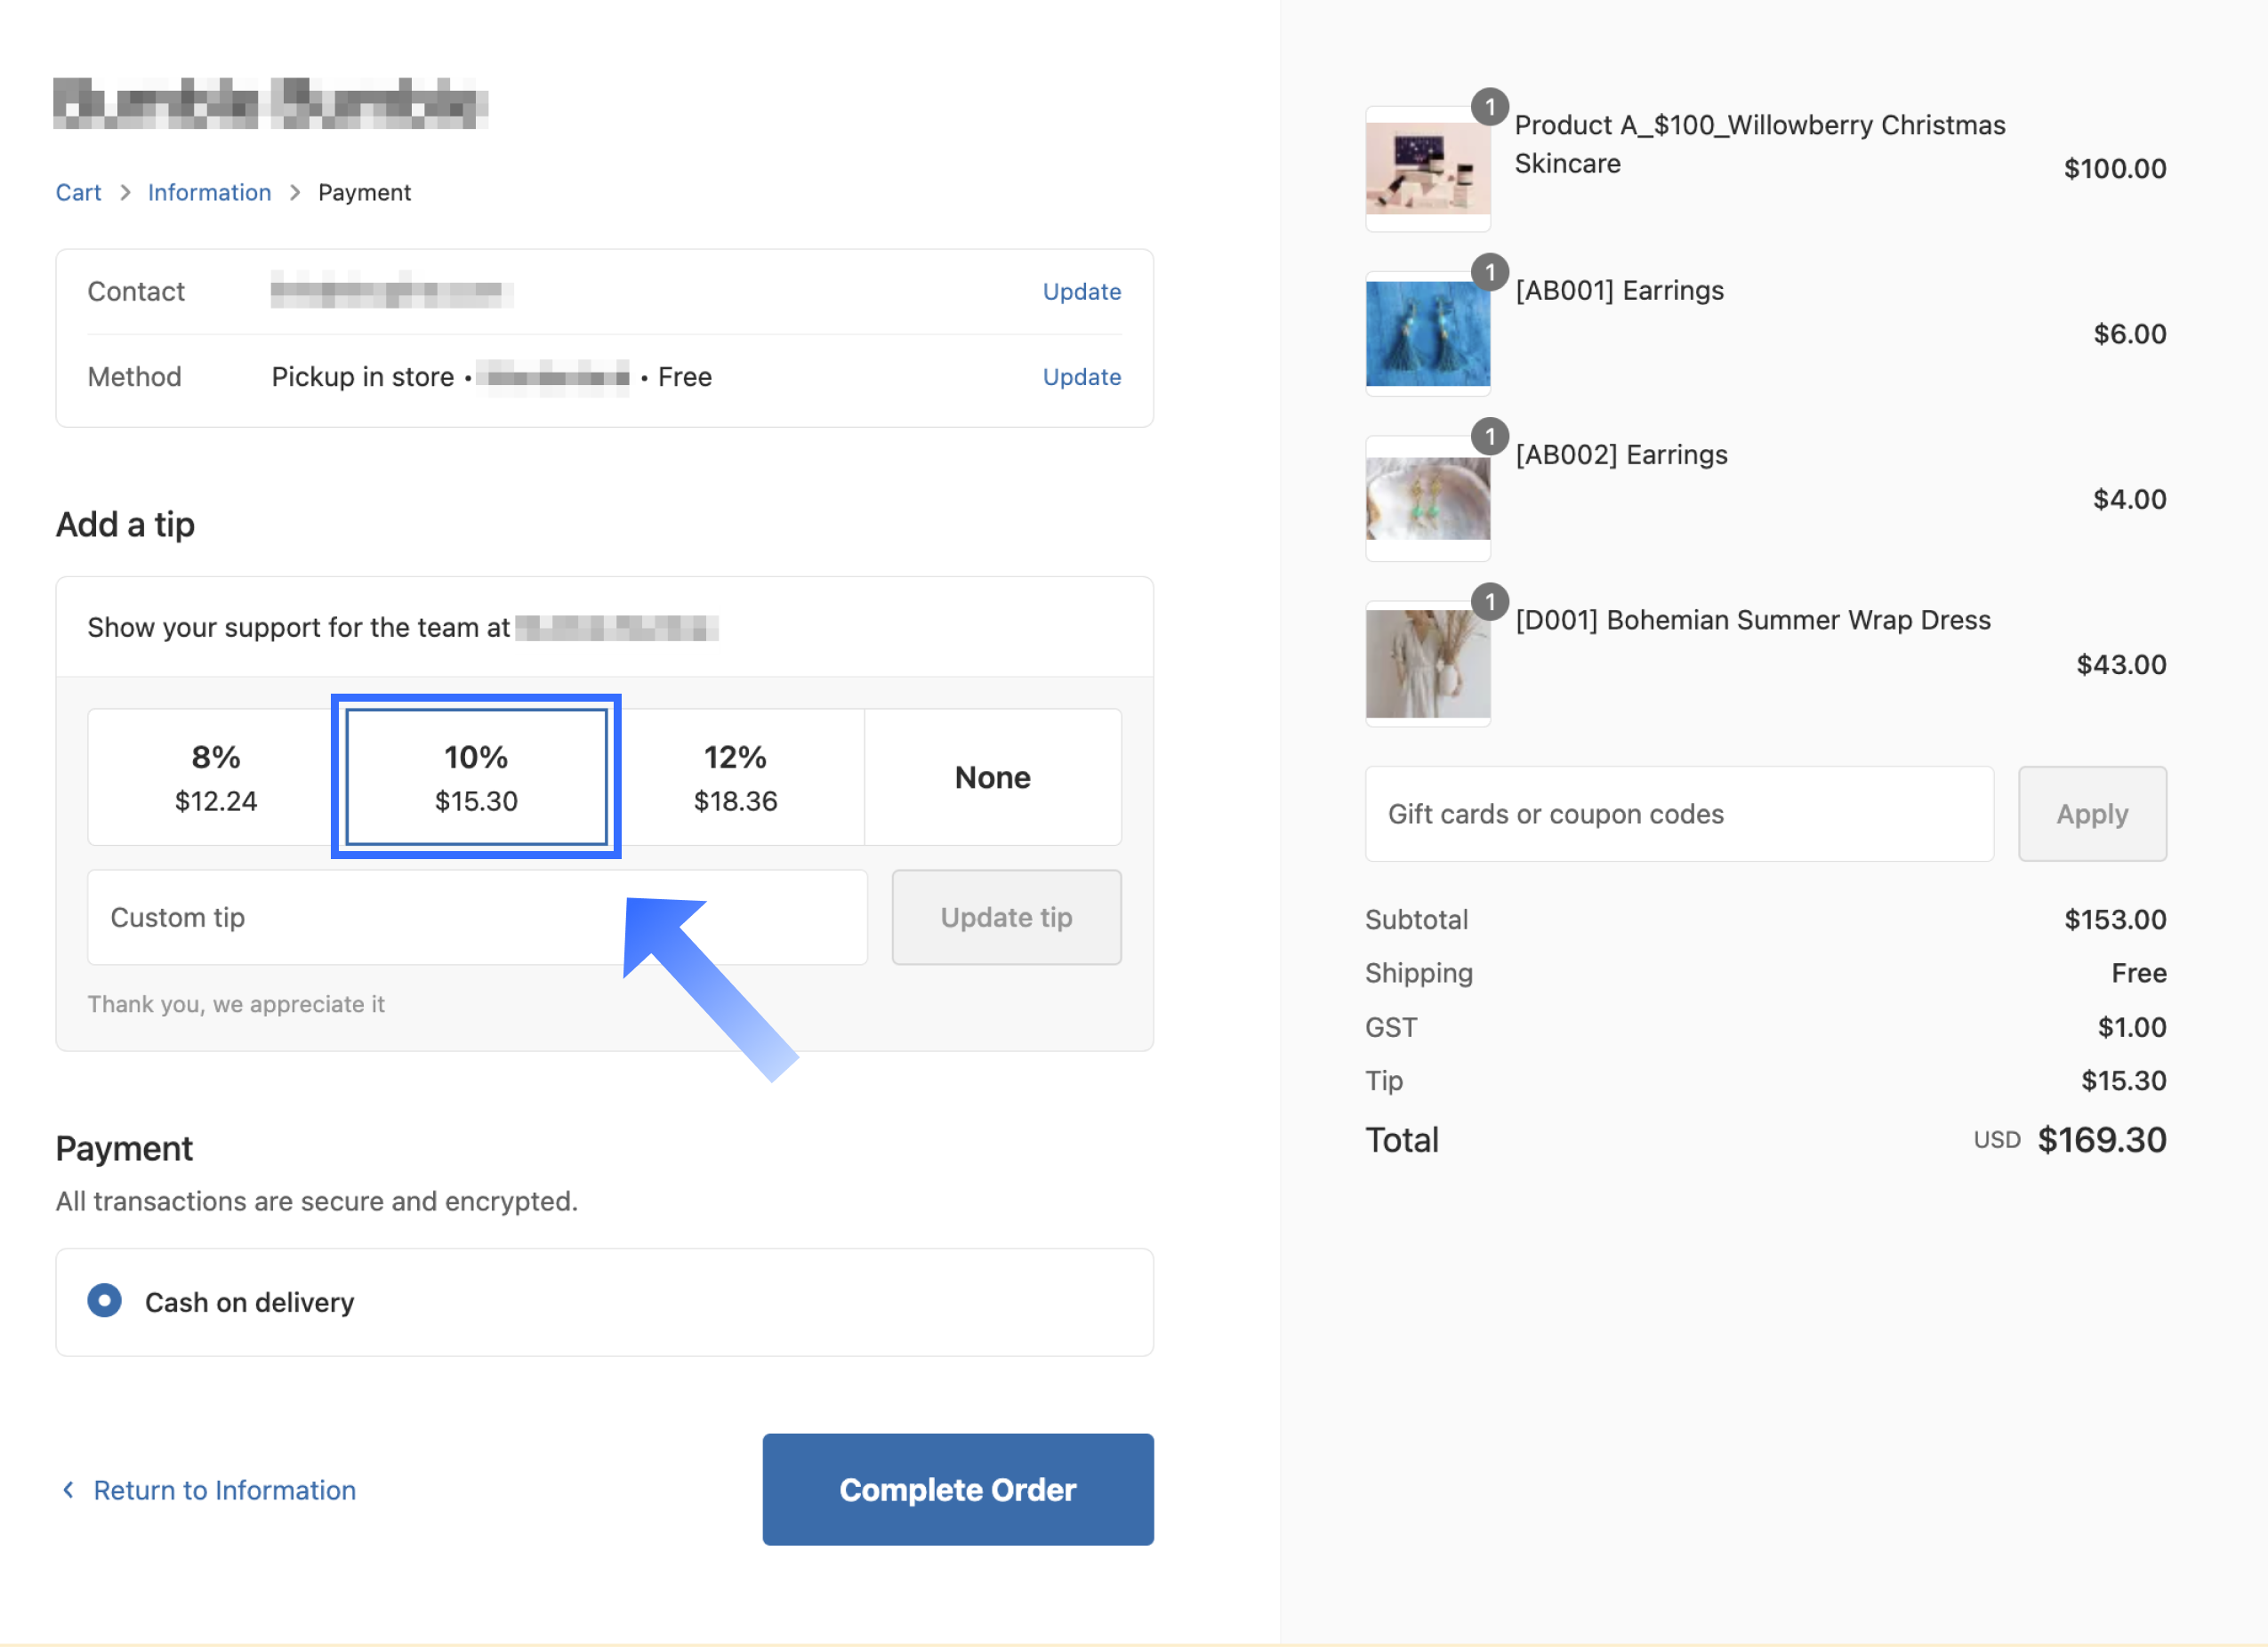Focus the Custom tip input field
Viewport: 2268px width, 1647px height.
(477, 917)
